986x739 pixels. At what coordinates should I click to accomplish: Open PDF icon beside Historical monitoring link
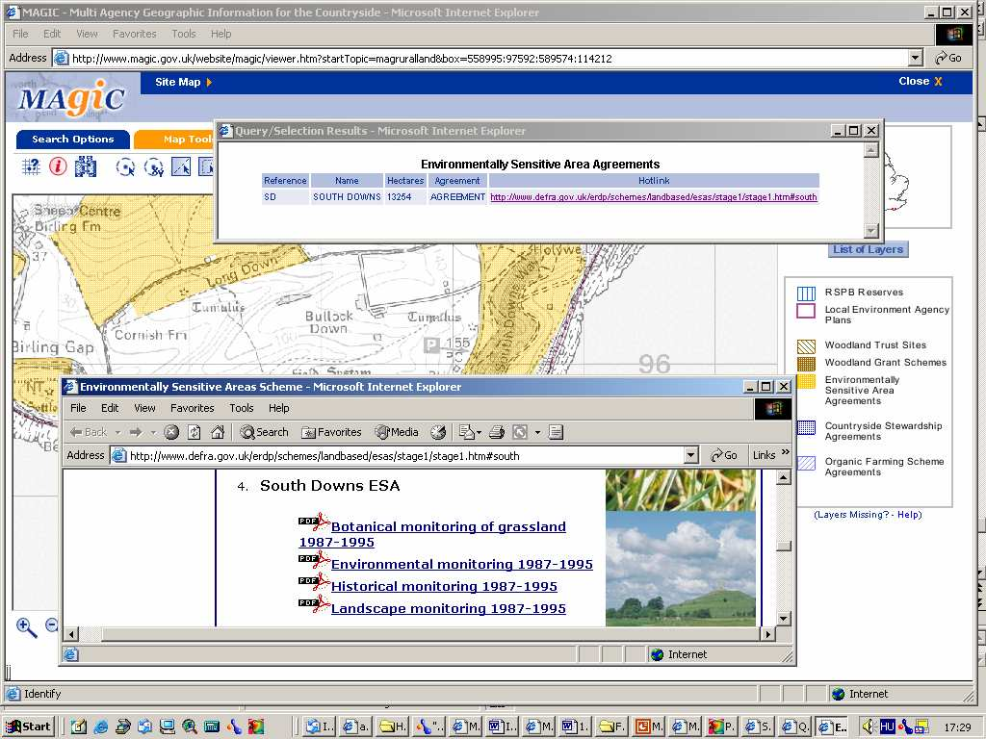pyautogui.click(x=314, y=581)
